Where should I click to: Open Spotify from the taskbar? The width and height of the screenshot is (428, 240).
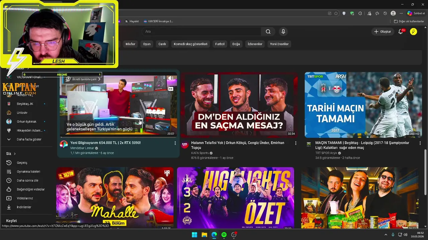click(224, 235)
